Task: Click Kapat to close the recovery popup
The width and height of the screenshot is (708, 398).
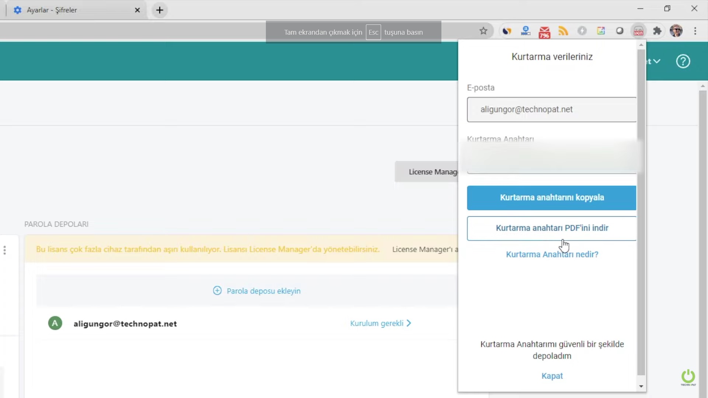Action: click(x=552, y=376)
